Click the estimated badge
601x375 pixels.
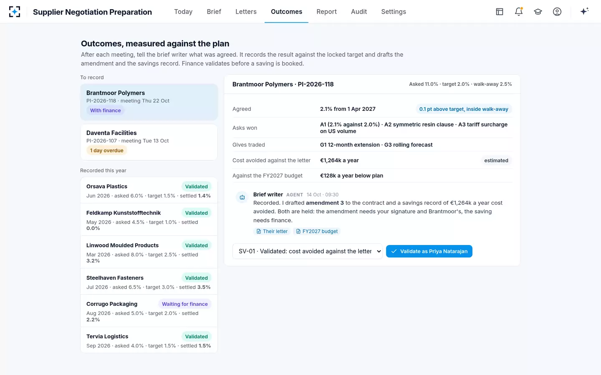[496, 160]
